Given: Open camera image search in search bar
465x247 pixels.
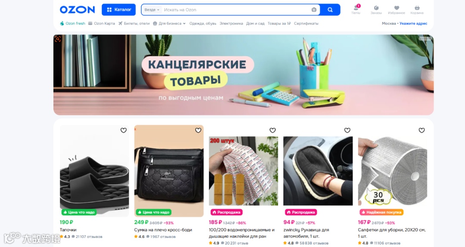Looking at the screenshot, I should tap(314, 10).
